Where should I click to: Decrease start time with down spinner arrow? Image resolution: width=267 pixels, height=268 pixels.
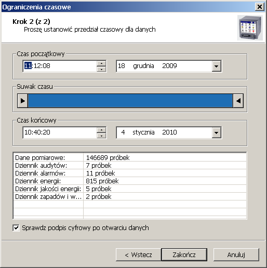(x=101, y=69)
